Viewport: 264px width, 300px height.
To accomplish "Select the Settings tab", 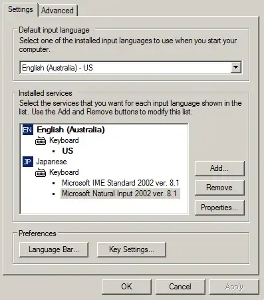I will click(21, 9).
